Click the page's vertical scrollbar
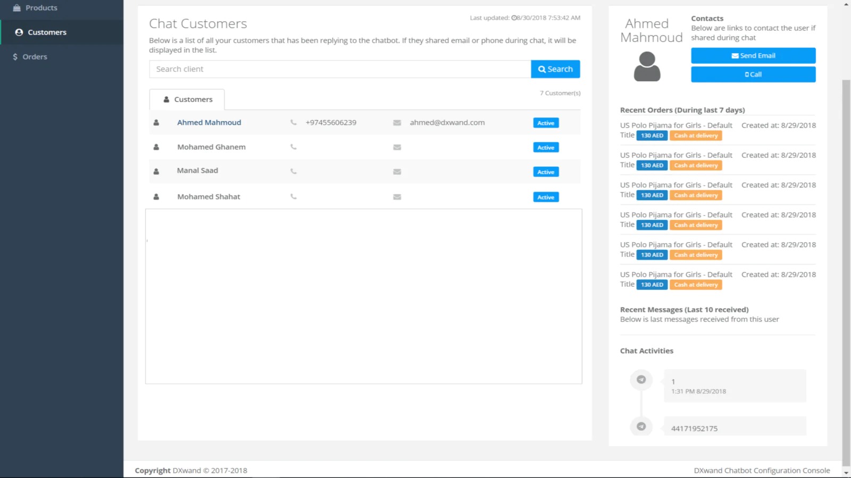Screen dimensions: 851x478 846,266
